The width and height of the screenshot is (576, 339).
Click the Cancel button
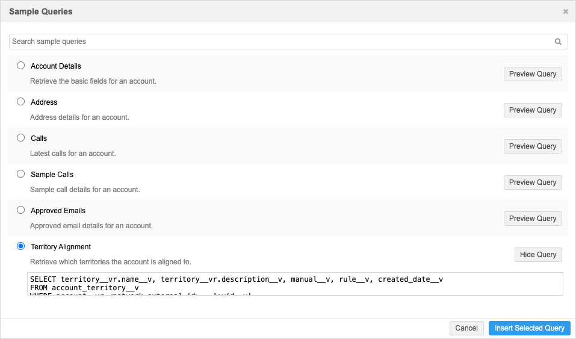[x=466, y=328]
